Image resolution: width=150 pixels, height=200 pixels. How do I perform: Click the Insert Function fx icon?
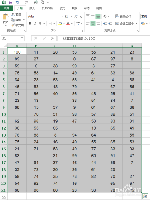coord(52,38)
